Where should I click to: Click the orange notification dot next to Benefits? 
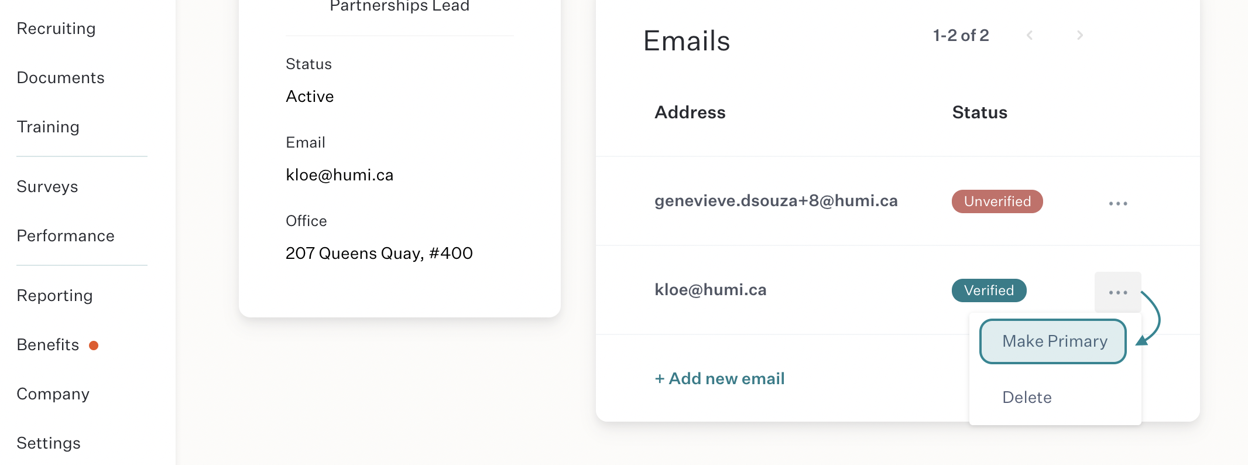pyautogui.click(x=94, y=346)
